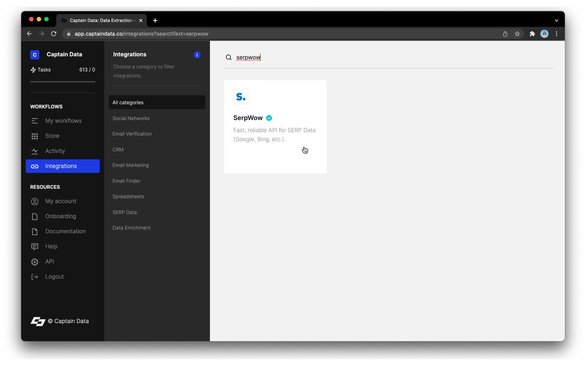The width and height of the screenshot is (586, 366).
Task: Click the API gear icon
Action: (x=35, y=261)
